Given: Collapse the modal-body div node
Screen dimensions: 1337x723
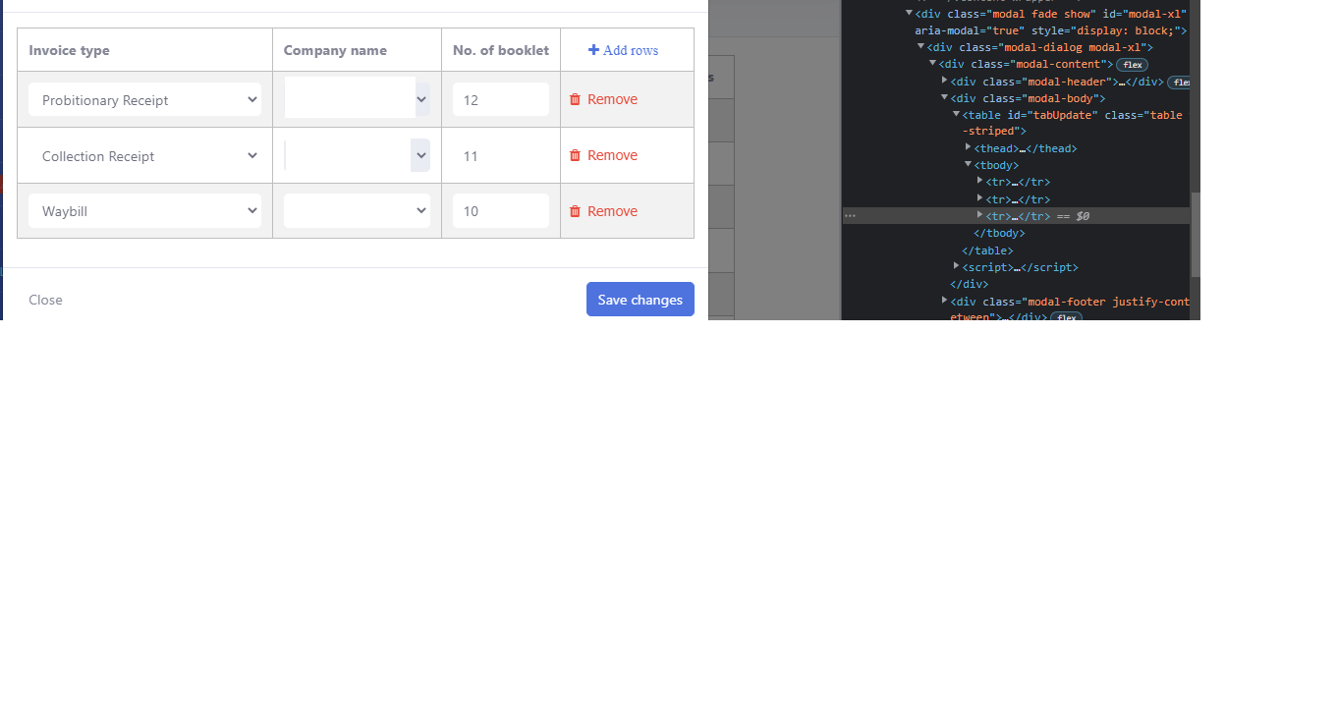Looking at the screenshot, I should coord(945,97).
